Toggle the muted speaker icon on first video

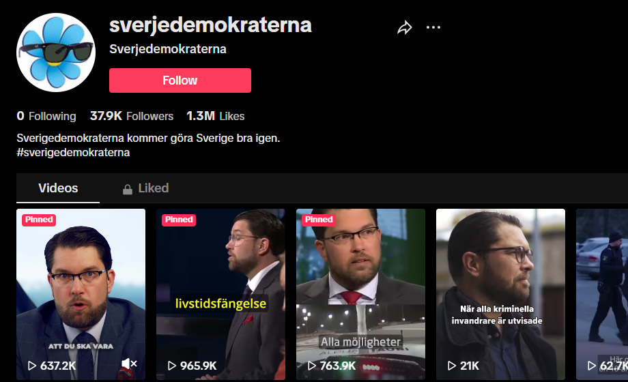pyautogui.click(x=129, y=364)
